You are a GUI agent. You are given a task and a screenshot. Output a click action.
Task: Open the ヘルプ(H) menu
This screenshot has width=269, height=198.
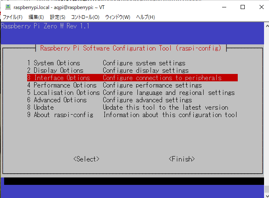pyautogui.click(x=146, y=17)
